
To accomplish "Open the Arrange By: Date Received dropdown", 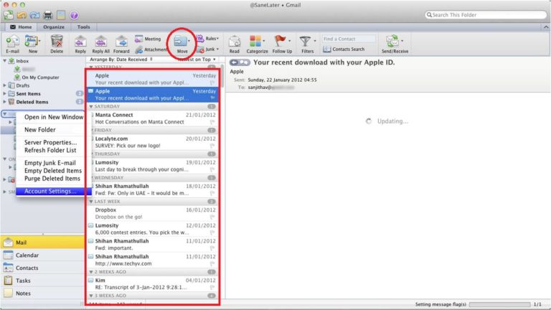I will 121,60.
